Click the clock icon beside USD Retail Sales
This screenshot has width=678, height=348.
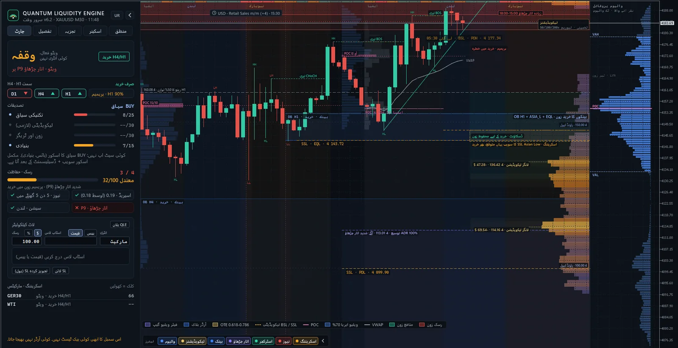[x=214, y=13]
